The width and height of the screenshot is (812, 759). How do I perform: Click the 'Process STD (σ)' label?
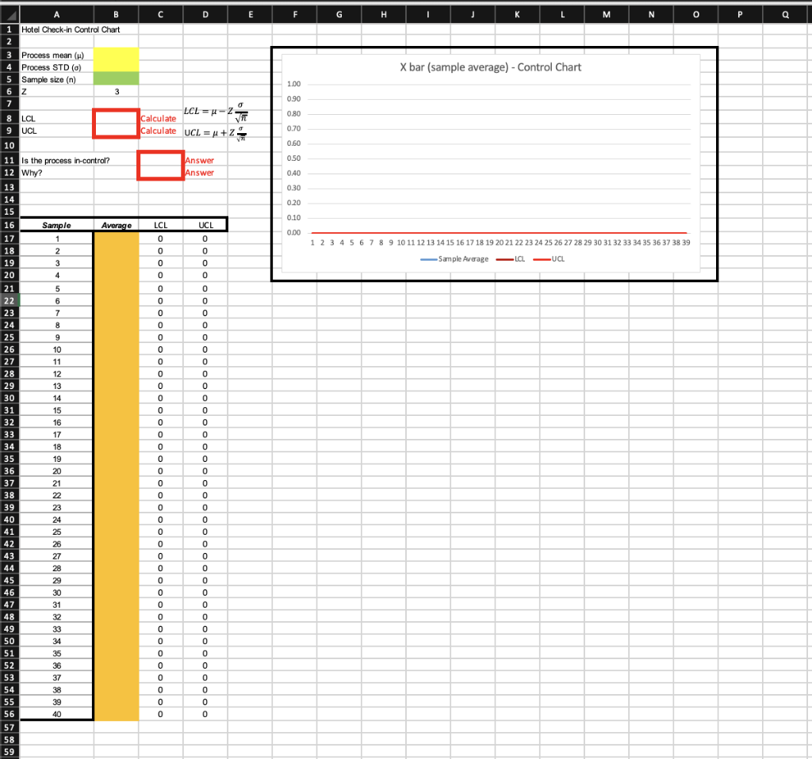(52, 67)
